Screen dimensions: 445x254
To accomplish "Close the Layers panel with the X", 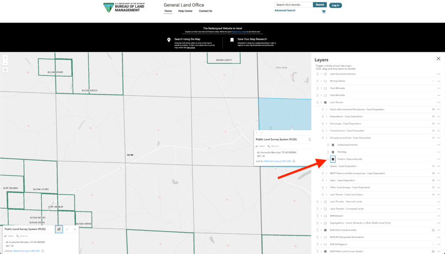I will click(438, 59).
